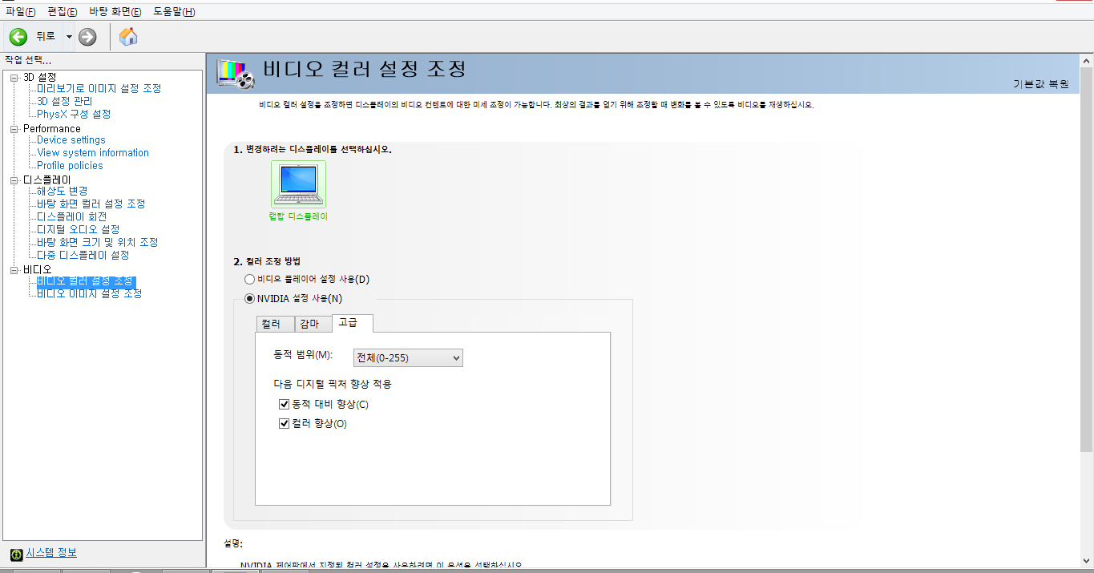Open the Home icon in toolbar
The image size is (1094, 573).
128,36
